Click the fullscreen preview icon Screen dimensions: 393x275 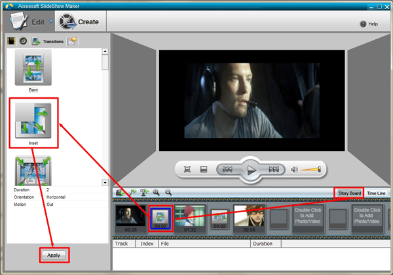pos(187,170)
